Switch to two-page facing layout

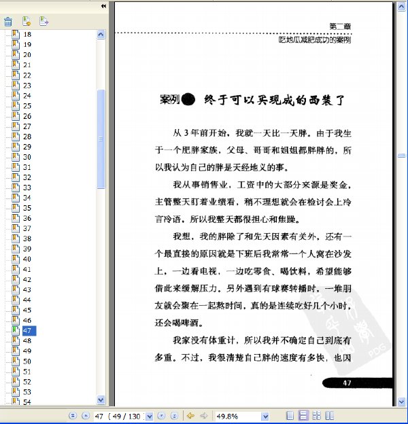(329, 416)
